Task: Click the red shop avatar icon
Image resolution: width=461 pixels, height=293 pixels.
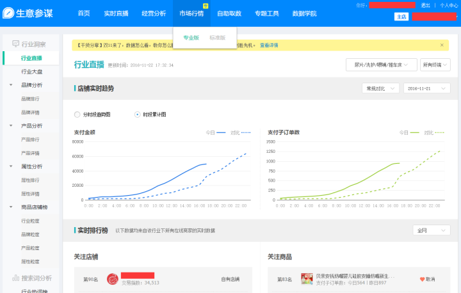Action: pyautogui.click(x=112, y=279)
